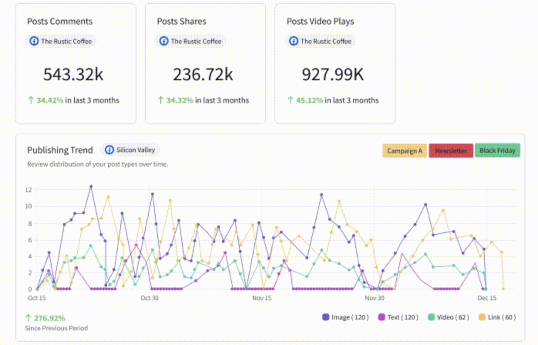Click the Since Previous Period label
The height and width of the screenshot is (345, 538).
pos(56,328)
